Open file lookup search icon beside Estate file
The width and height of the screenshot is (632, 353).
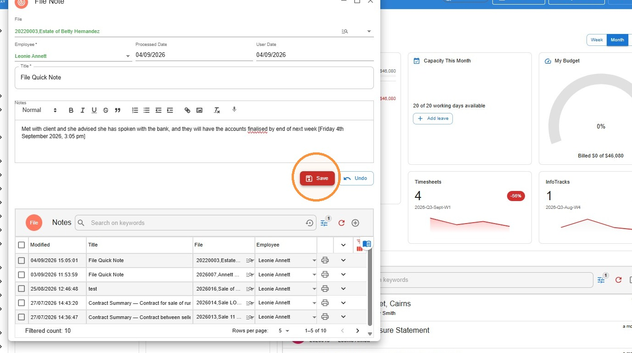pos(345,31)
